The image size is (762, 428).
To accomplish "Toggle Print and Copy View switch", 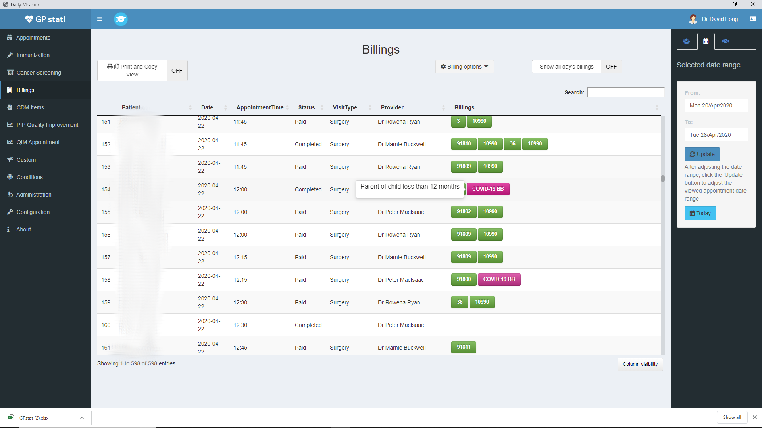I will (177, 71).
